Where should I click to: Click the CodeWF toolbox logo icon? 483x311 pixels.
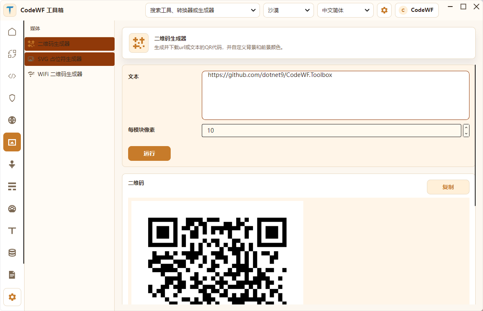(x=10, y=10)
